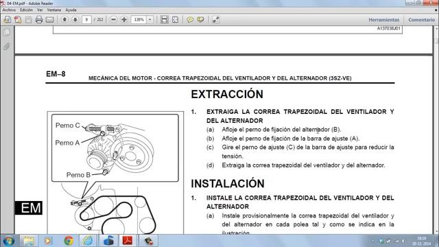Open the Archivo menu

coord(9,10)
